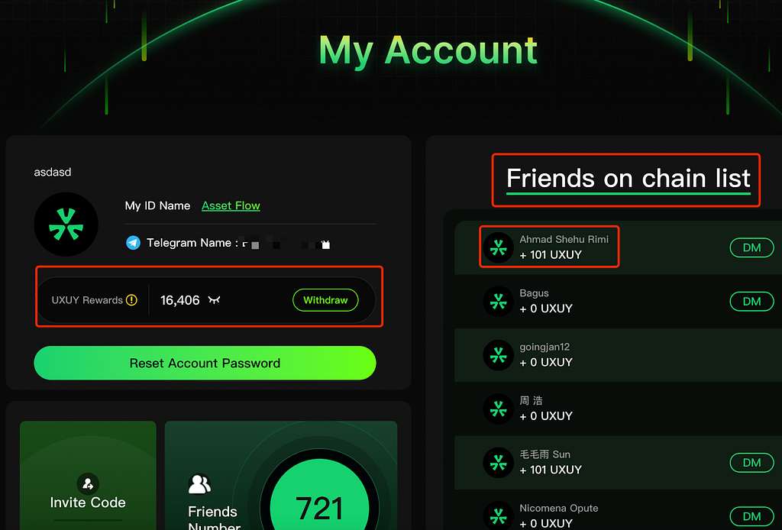Viewport: 782px width, 530px height.
Task: Click Bagus's UXUY avatar icon
Action: point(499,301)
